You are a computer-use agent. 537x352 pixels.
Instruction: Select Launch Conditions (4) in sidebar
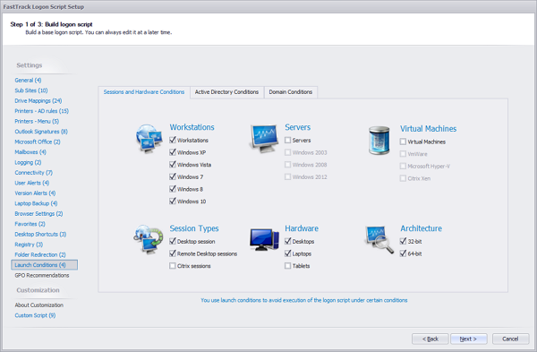[x=45, y=265]
